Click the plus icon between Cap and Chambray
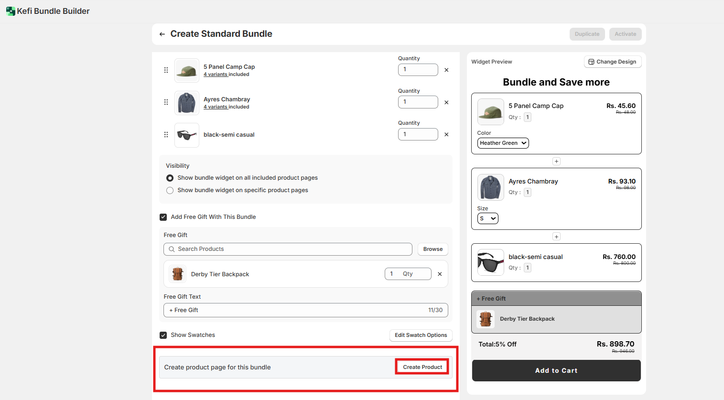The height and width of the screenshot is (400, 724). (556, 162)
